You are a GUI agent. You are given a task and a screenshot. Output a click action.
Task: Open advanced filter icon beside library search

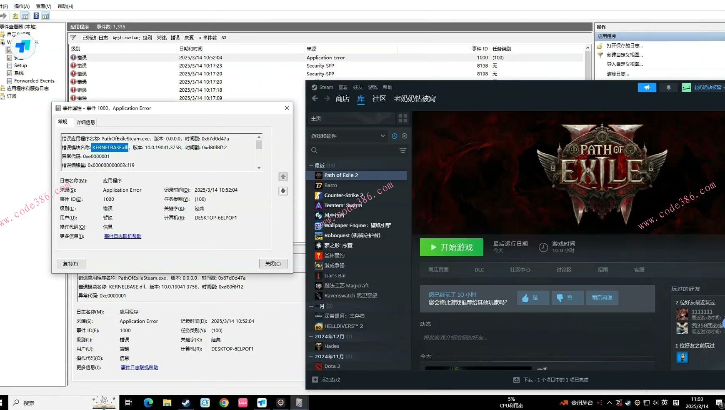(402, 151)
